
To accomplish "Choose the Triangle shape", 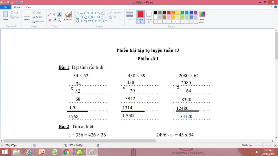I will tap(102, 13).
